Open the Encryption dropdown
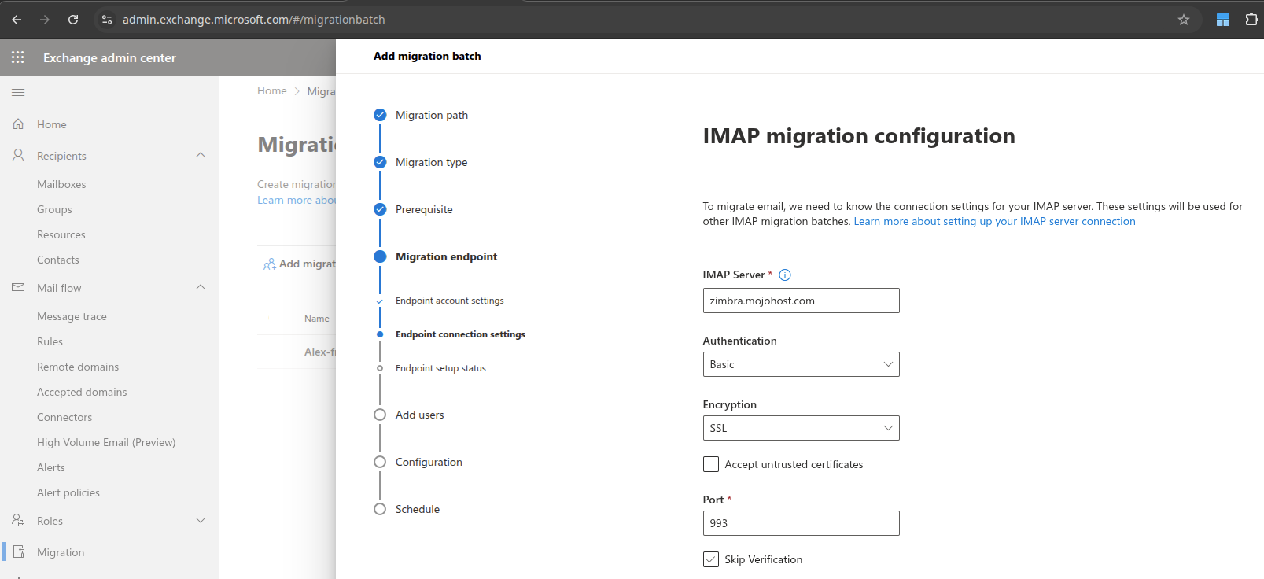 [801, 428]
